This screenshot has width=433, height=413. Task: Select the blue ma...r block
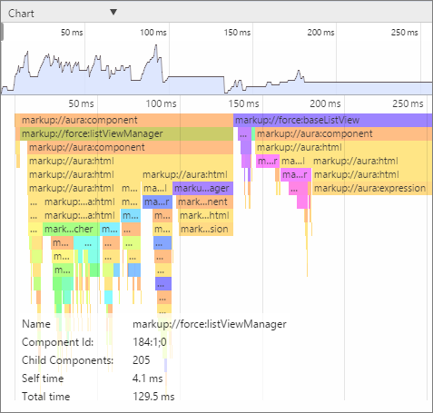point(157,202)
